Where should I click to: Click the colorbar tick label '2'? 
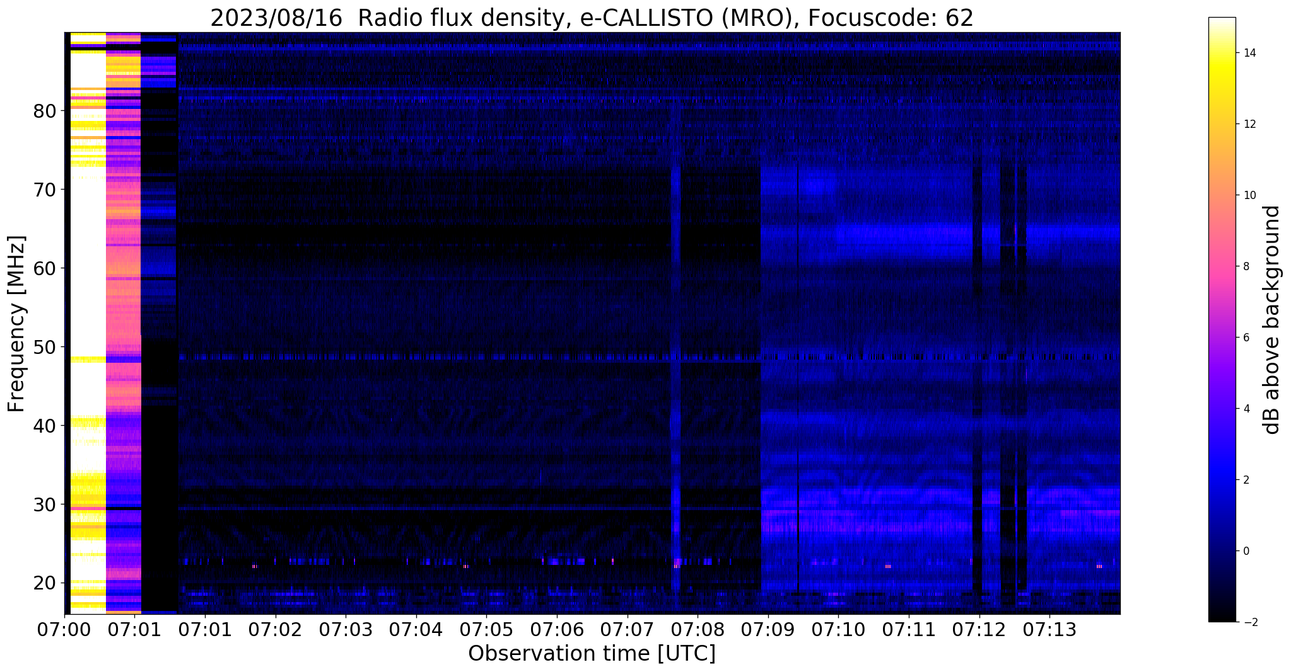(1246, 480)
